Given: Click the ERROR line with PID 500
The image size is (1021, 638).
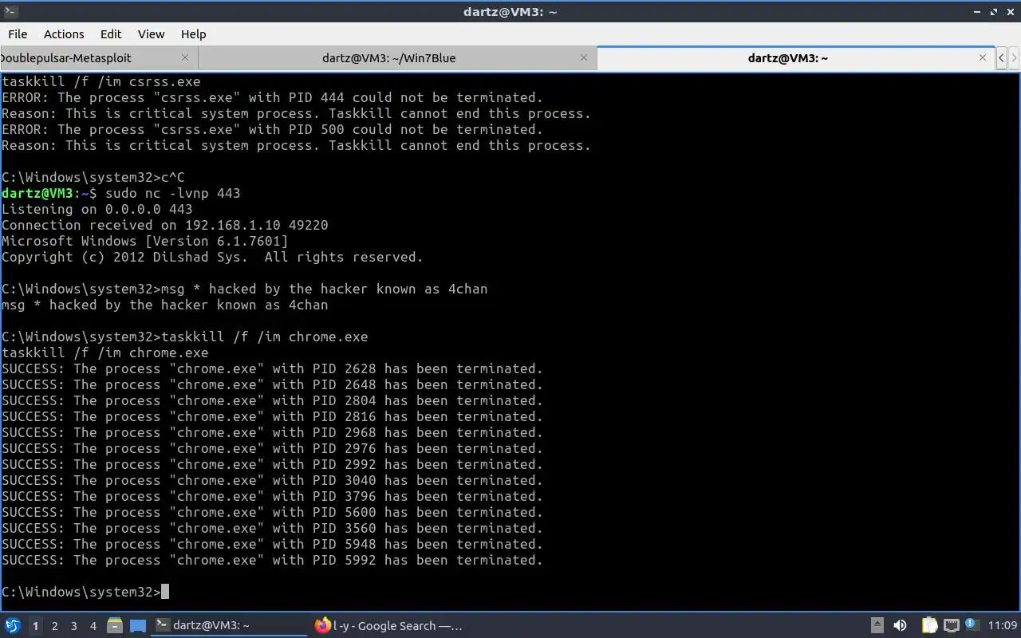Looking at the screenshot, I should (272, 129).
